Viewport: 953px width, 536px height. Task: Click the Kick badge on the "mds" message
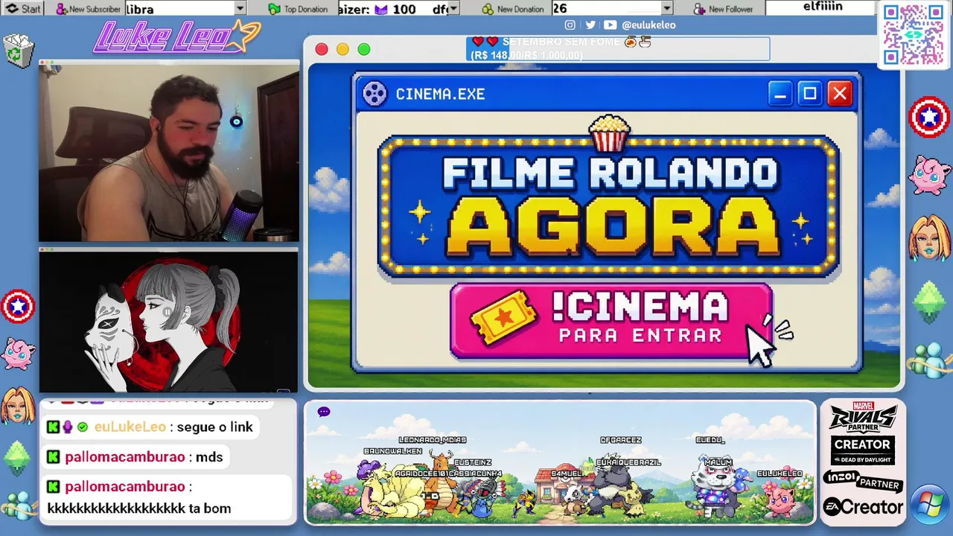53,457
